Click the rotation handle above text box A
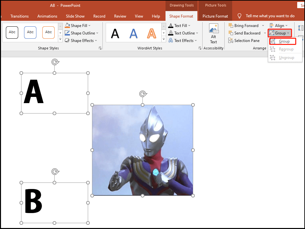 [x=55, y=62]
